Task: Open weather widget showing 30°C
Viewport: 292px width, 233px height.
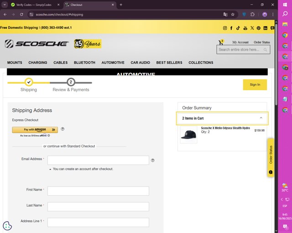Action: click(285, 187)
